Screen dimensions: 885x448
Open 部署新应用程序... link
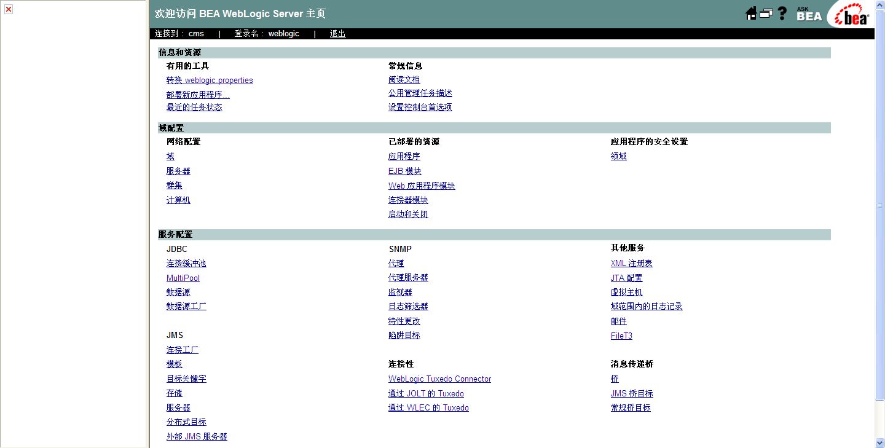coord(198,95)
